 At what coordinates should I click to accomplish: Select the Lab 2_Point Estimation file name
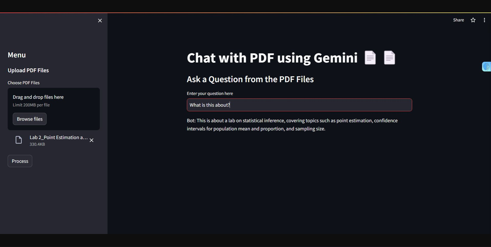click(59, 138)
